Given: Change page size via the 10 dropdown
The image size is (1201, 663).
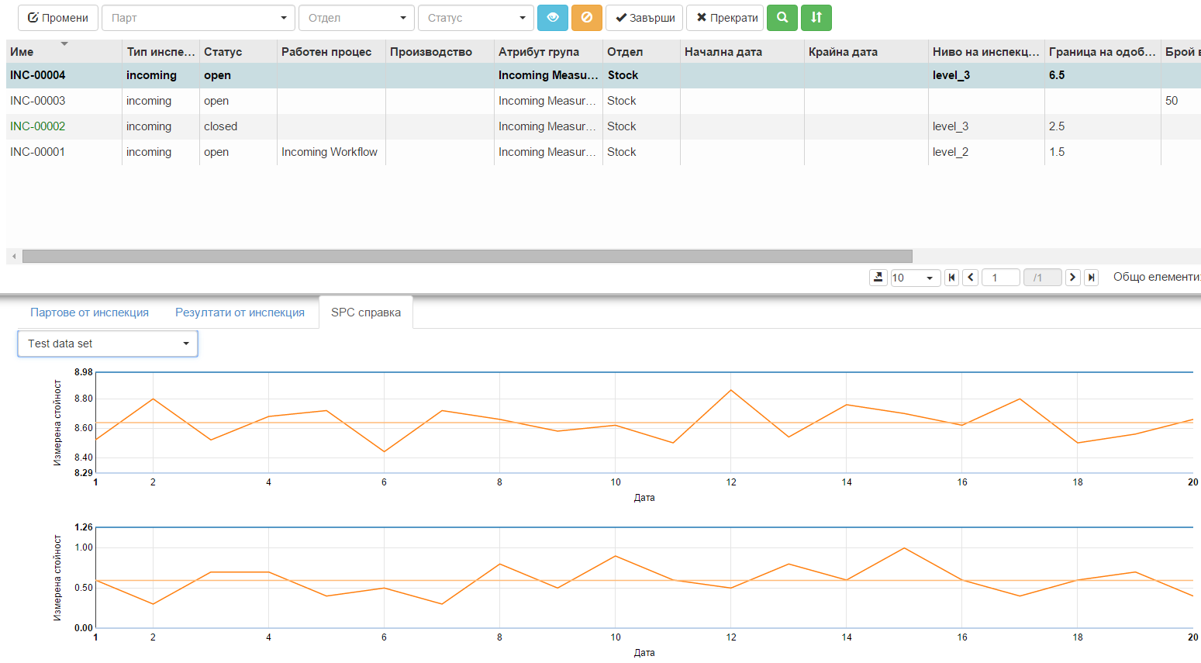Looking at the screenshot, I should (915, 276).
